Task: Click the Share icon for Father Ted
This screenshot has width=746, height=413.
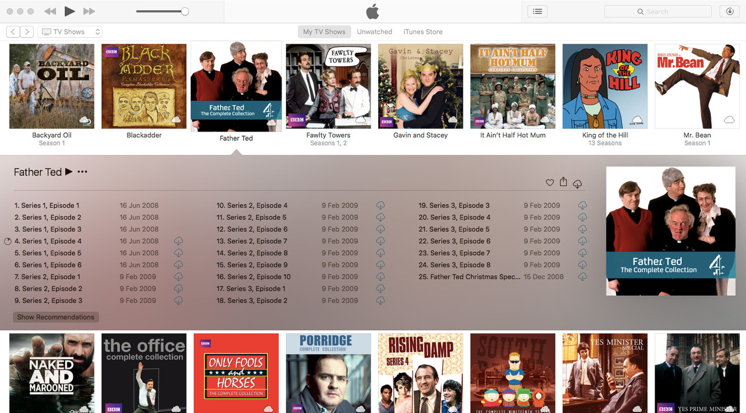Action: click(563, 182)
